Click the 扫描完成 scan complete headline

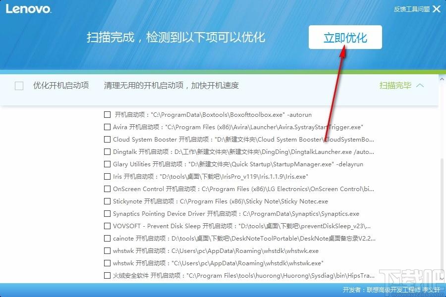(x=176, y=37)
